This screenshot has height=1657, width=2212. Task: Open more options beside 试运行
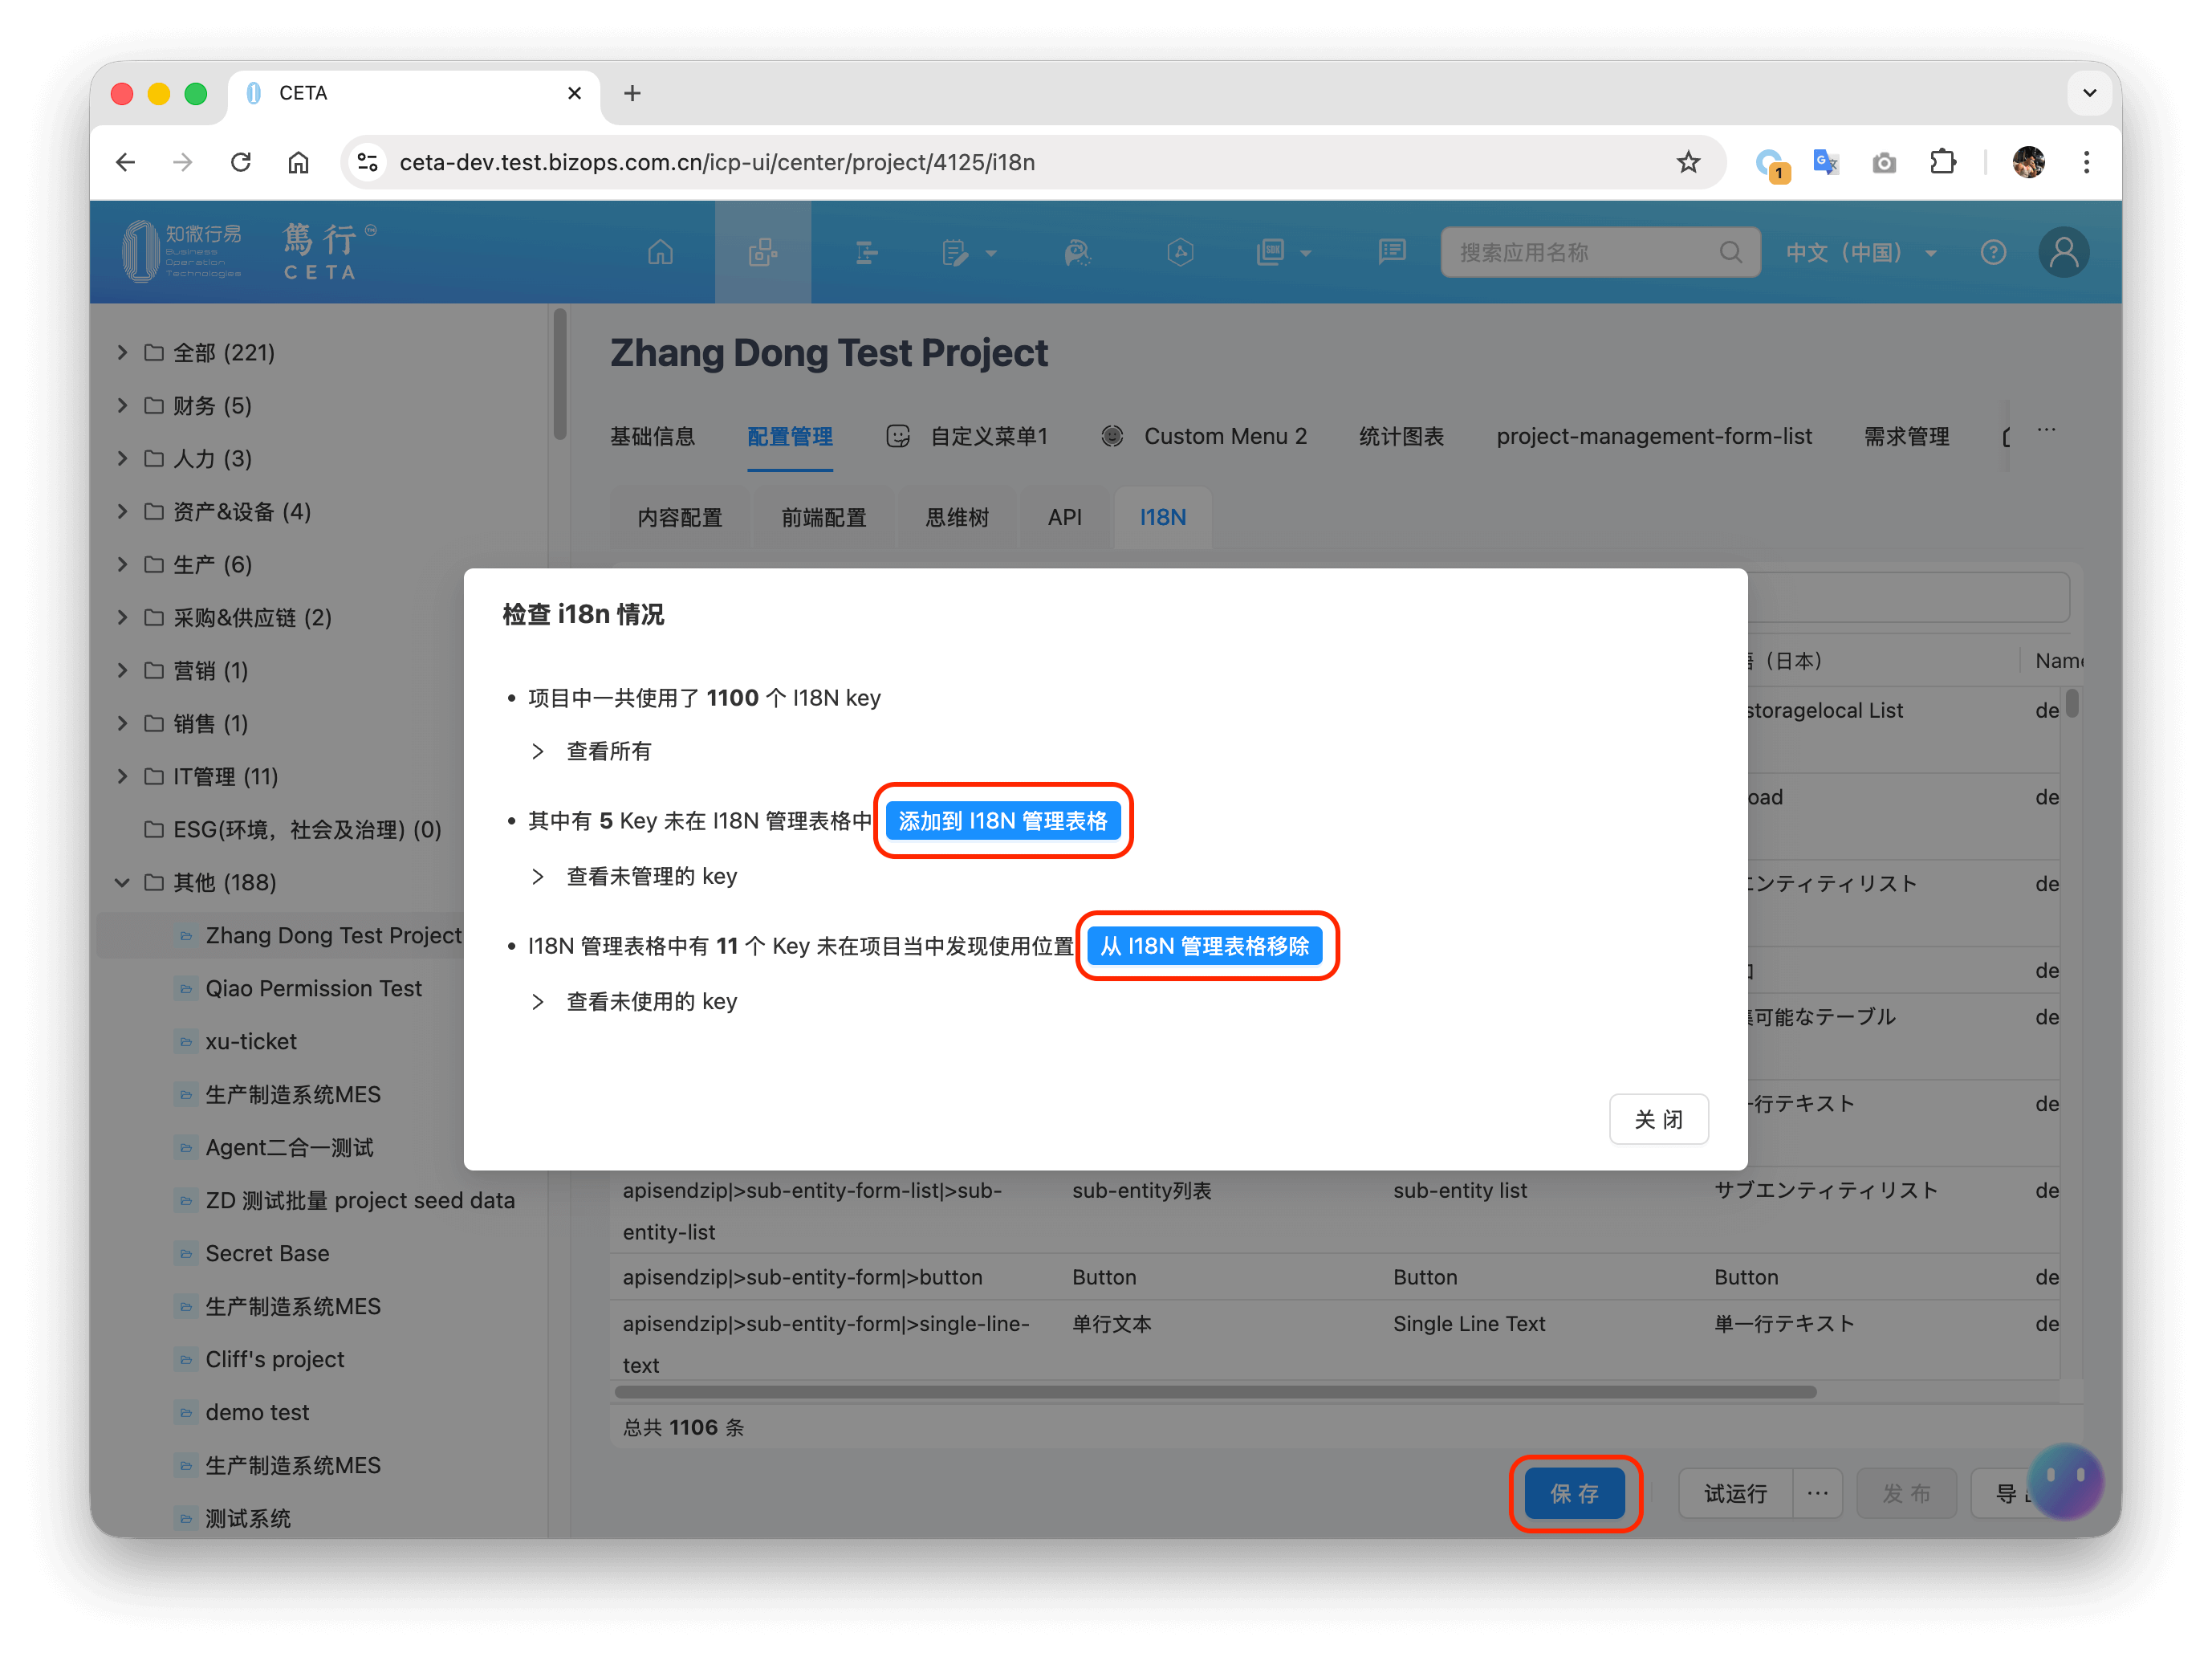(1817, 1493)
